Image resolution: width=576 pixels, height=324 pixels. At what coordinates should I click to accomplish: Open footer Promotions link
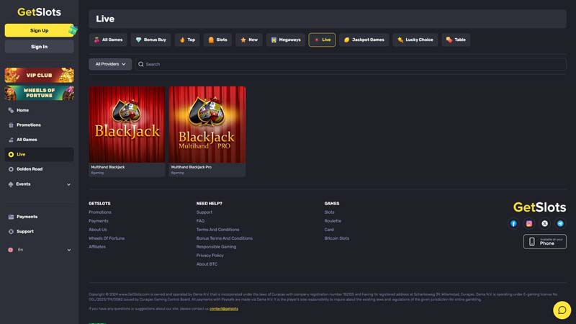(x=100, y=212)
